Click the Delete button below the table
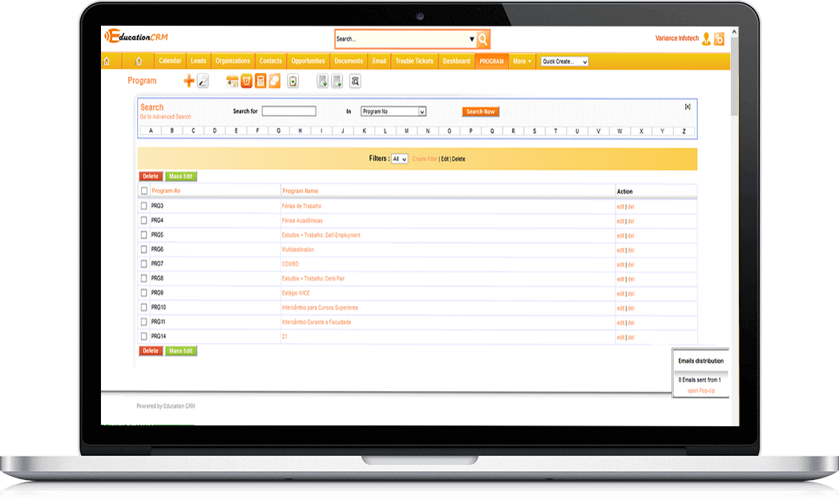Screen dimensions: 839x500 coord(151,351)
